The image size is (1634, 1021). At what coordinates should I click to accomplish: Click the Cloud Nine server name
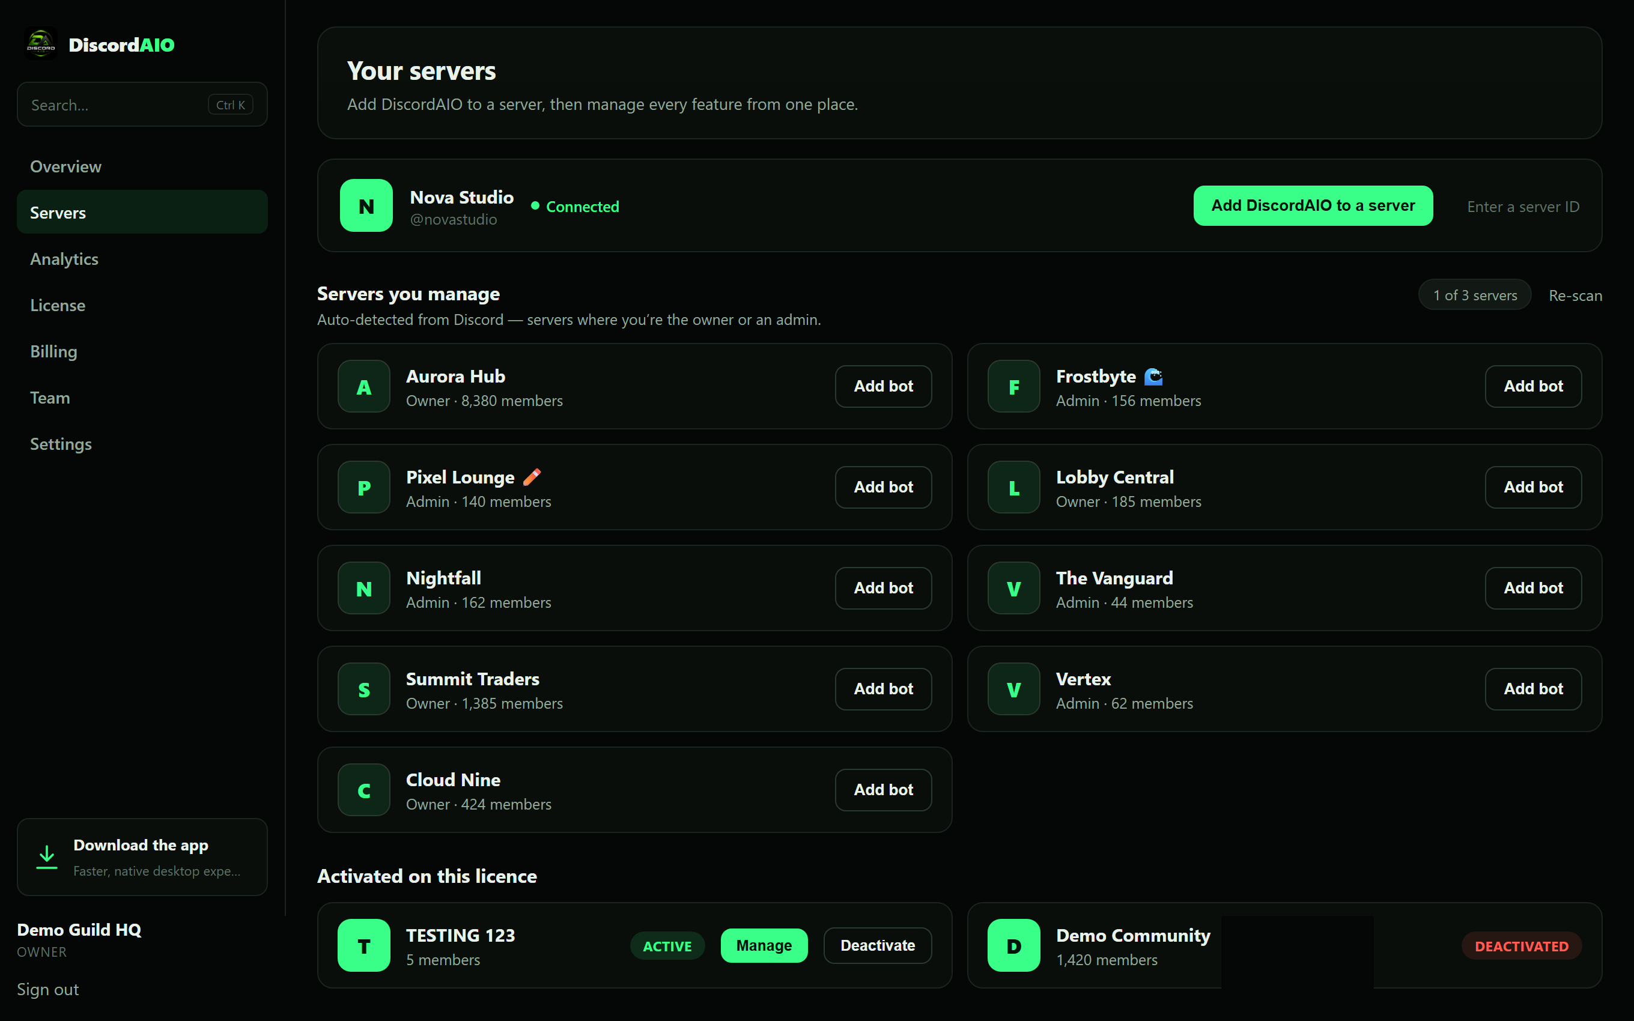click(453, 780)
